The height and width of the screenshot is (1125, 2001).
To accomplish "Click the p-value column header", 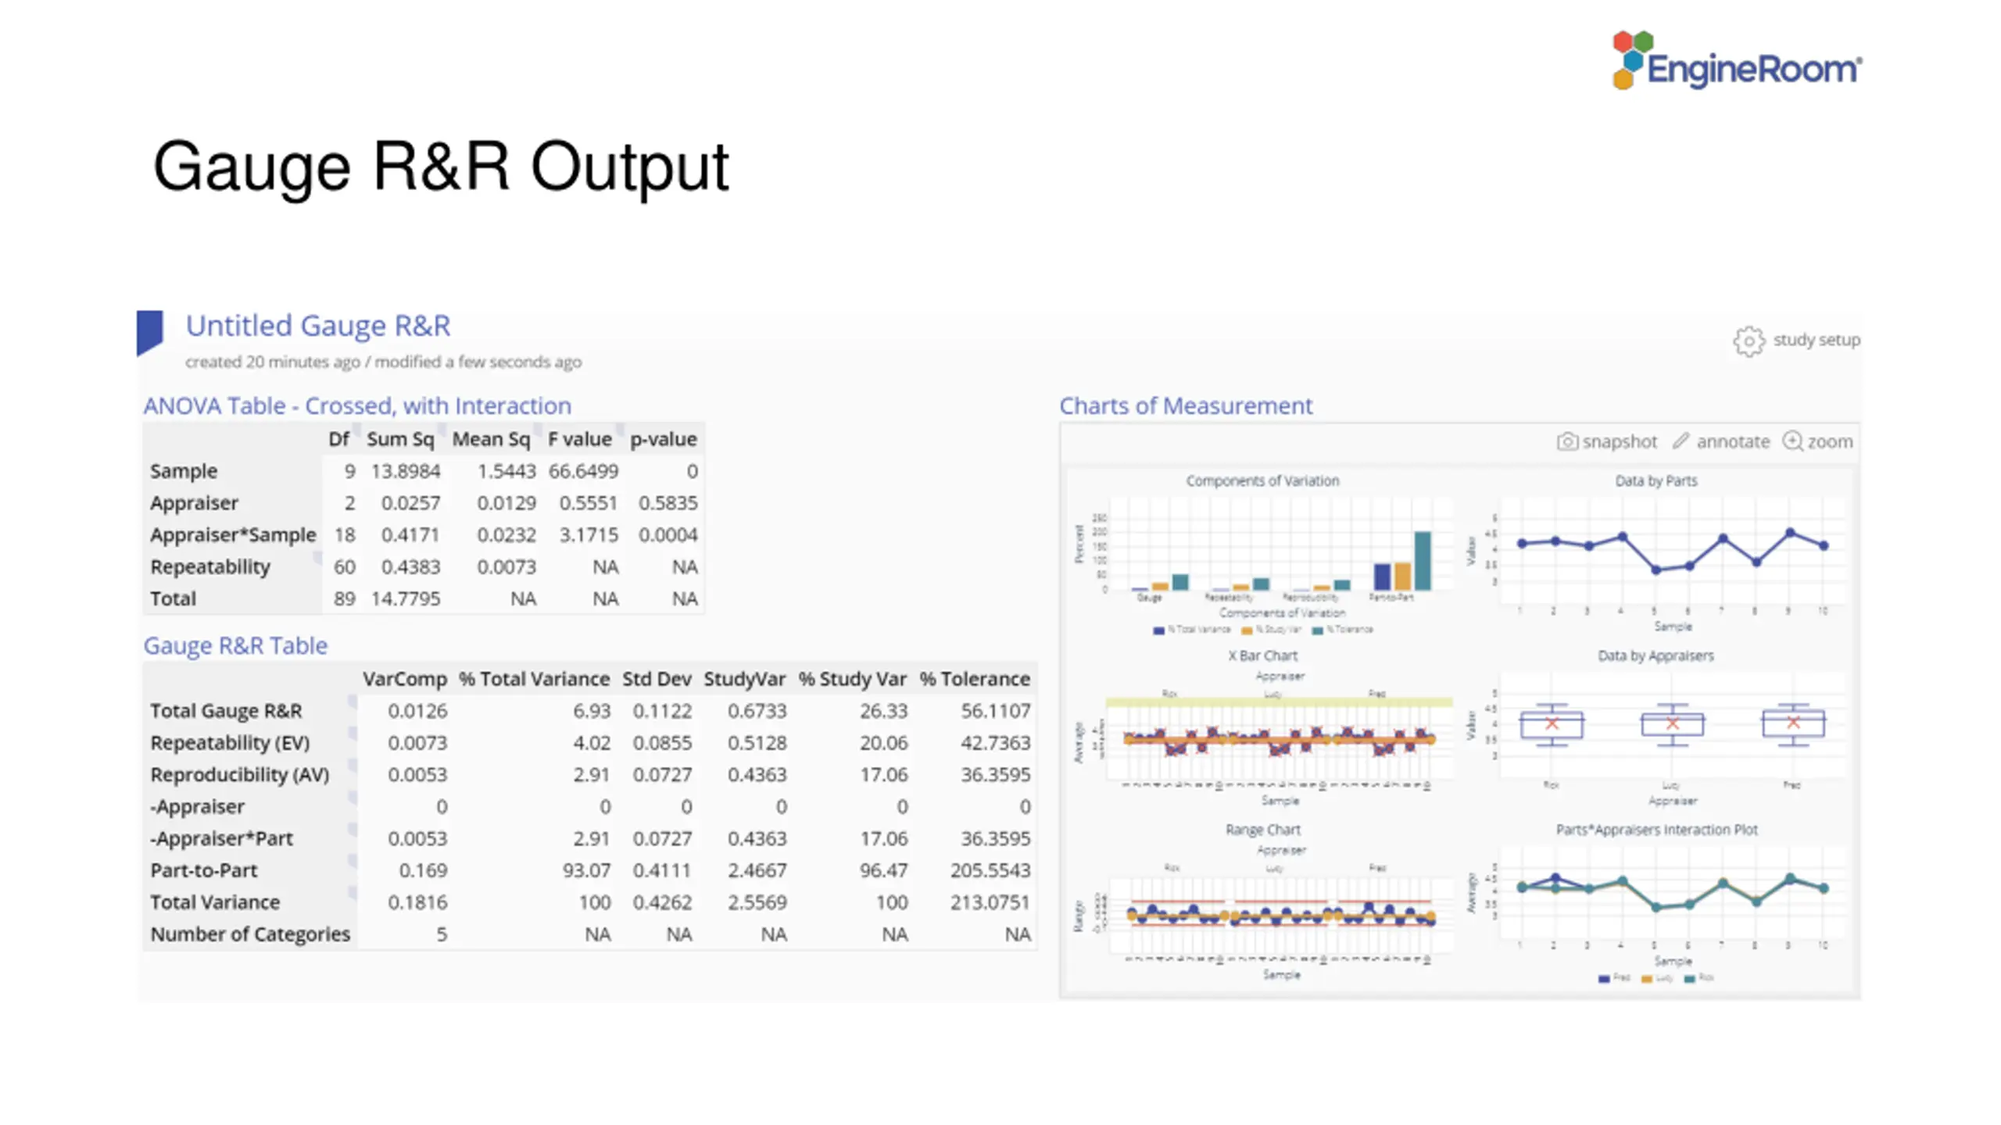I will tap(664, 439).
